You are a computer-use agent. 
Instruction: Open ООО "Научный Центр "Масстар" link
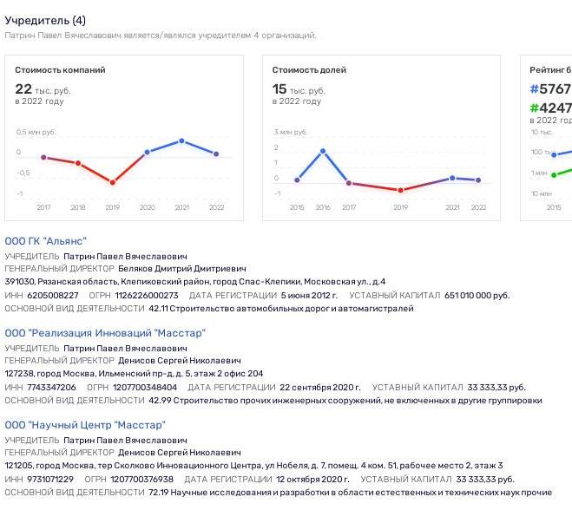click(x=85, y=425)
